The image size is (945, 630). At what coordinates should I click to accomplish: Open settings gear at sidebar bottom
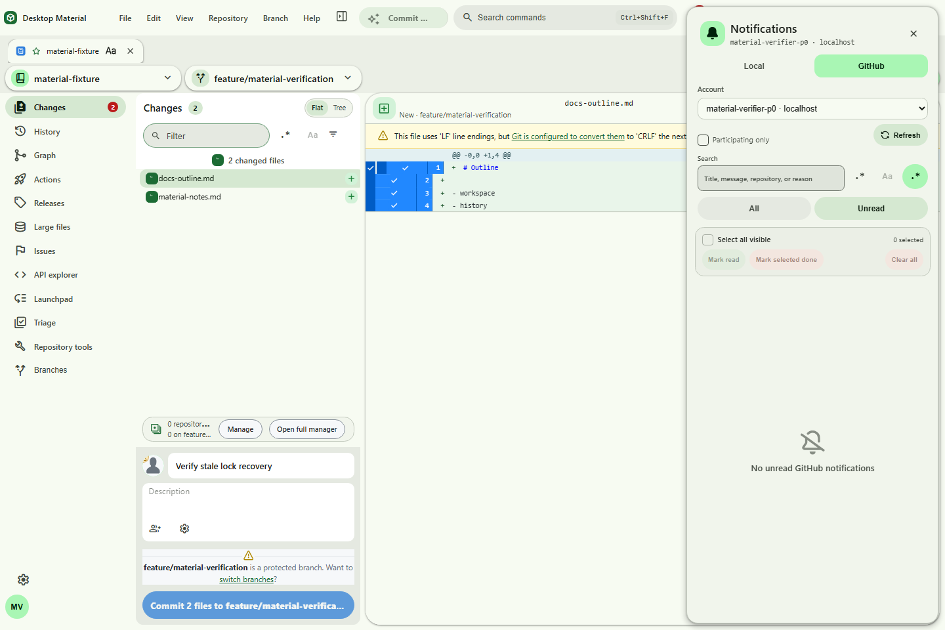pos(24,580)
